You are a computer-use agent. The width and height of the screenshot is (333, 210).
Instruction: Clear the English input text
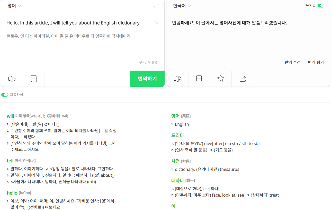click(157, 23)
